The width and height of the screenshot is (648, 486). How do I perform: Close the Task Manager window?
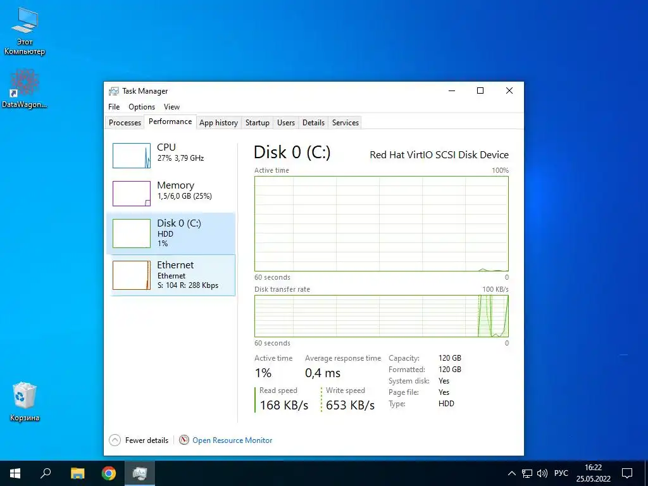coord(509,90)
